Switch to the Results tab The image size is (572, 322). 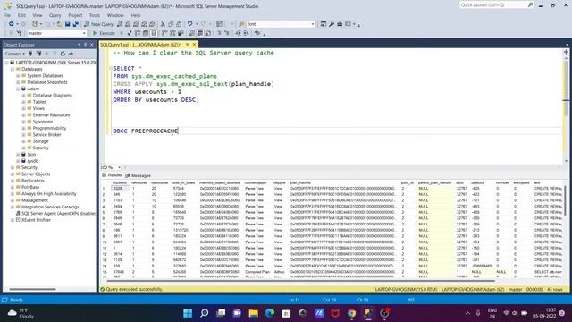(x=112, y=175)
